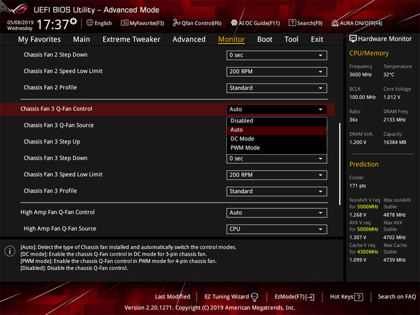Screen dimensions: 420x315
Task: Select the High Amp Fan Q-Fan Control label
Action: (58, 212)
